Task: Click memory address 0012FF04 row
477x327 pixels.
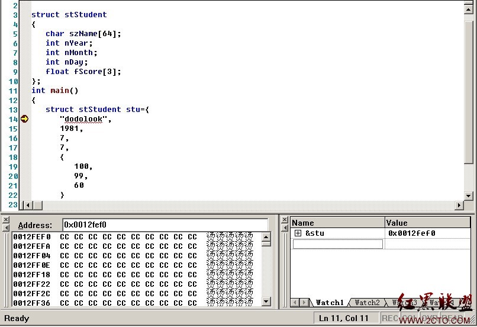Action: [133, 255]
